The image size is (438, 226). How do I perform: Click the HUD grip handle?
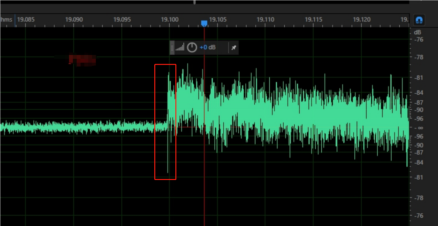click(x=172, y=48)
